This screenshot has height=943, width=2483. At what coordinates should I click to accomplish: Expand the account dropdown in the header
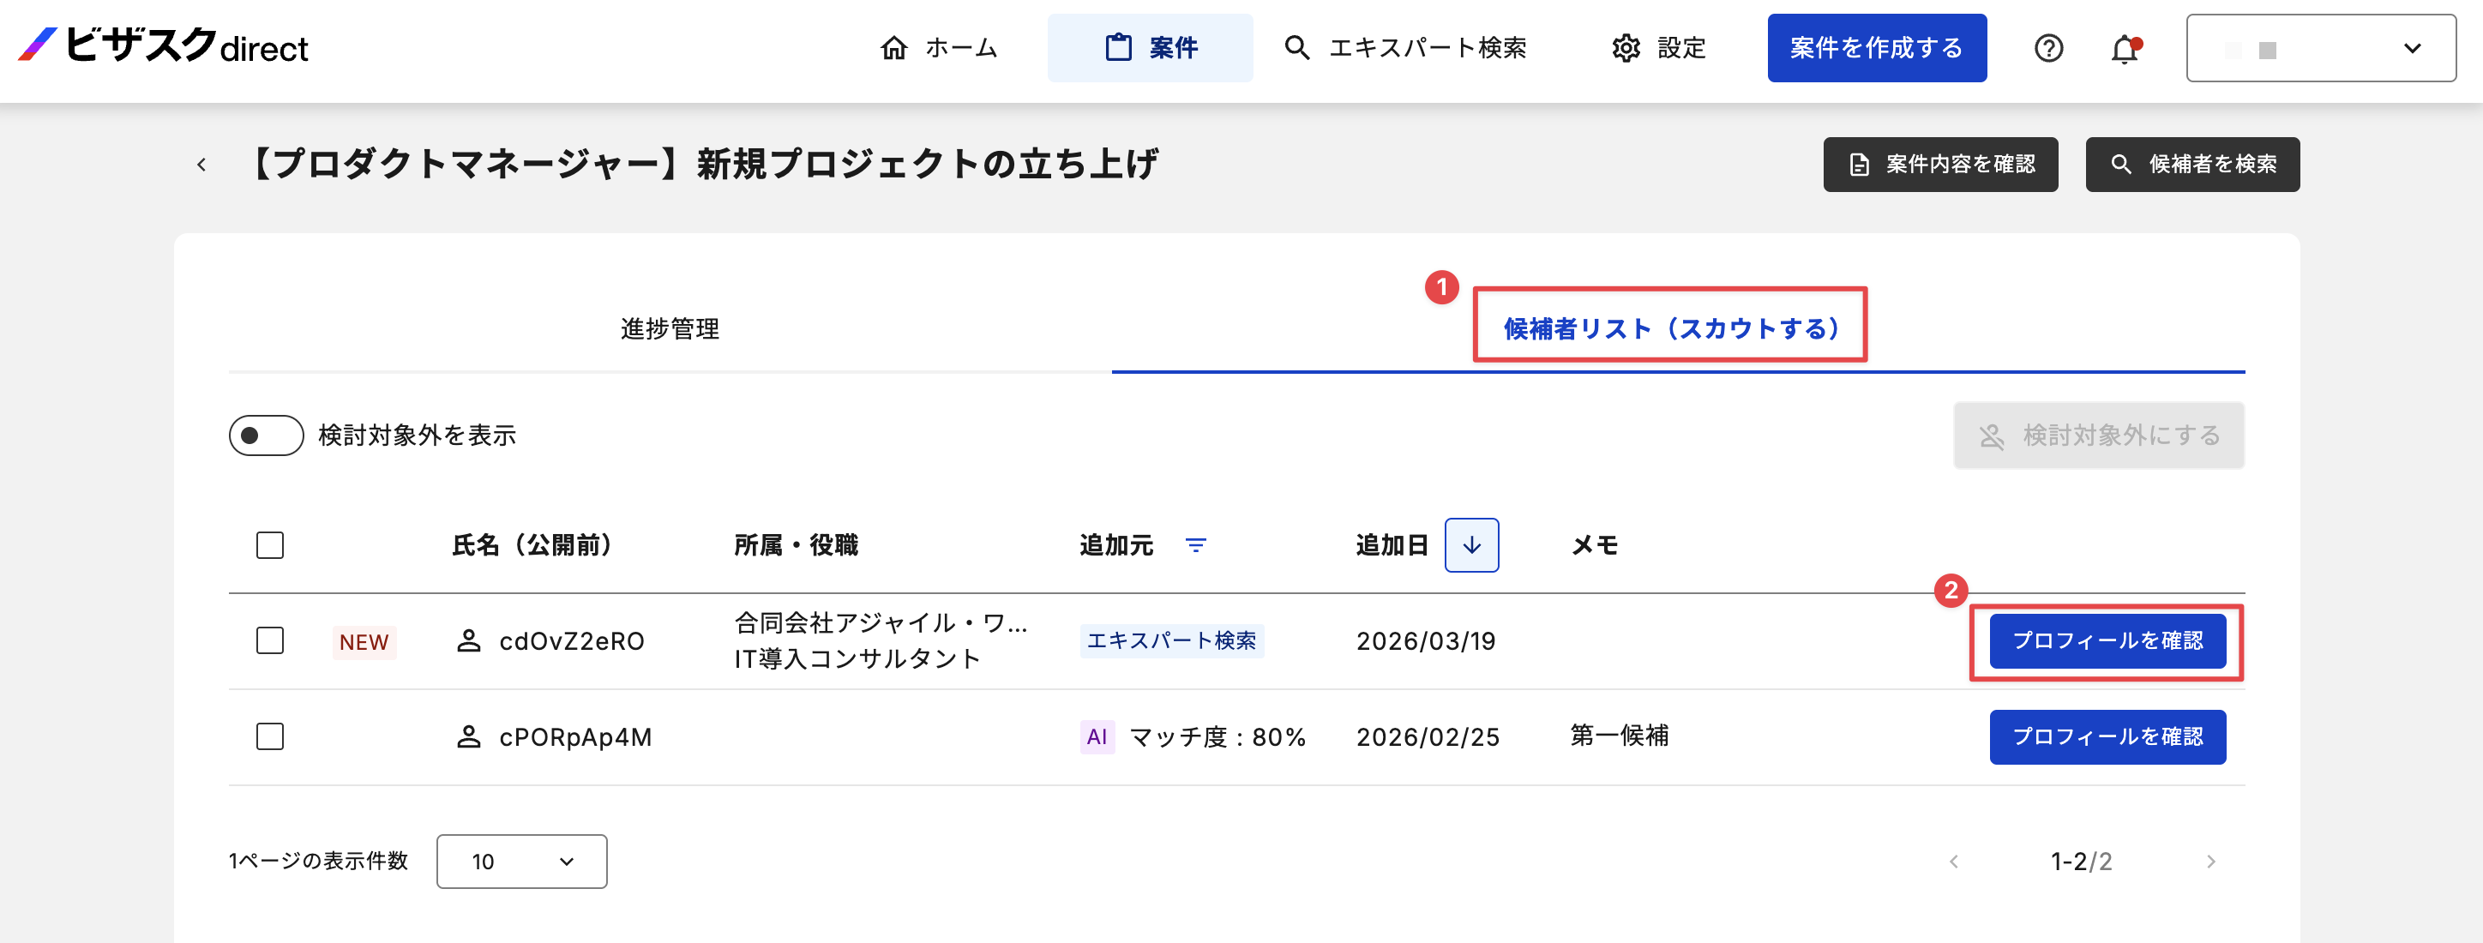point(2320,47)
